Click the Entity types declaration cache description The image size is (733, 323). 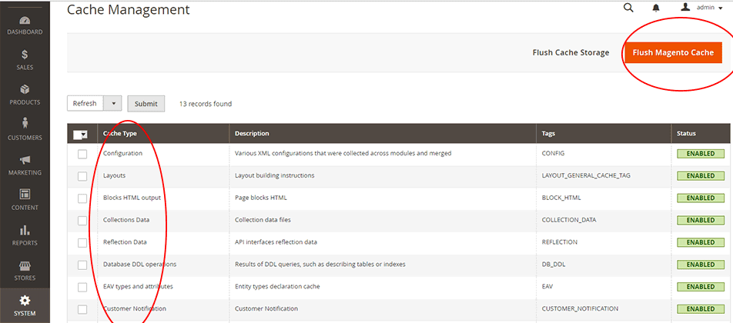[x=277, y=286]
